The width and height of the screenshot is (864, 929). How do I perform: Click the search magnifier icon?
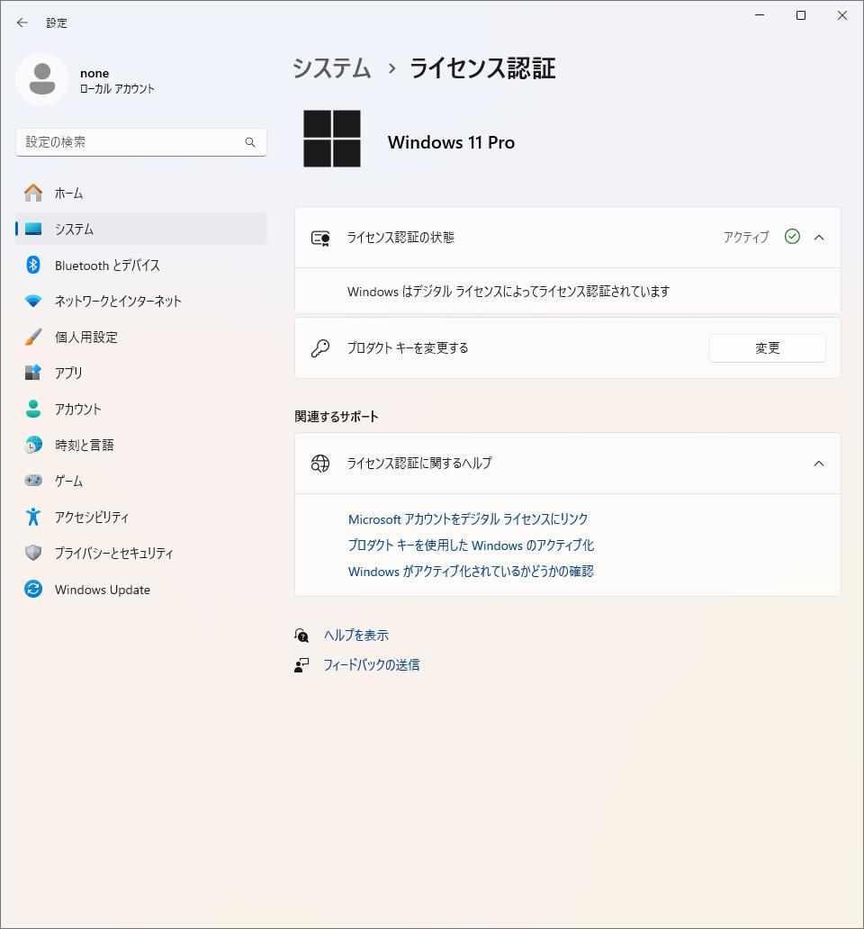(x=250, y=142)
